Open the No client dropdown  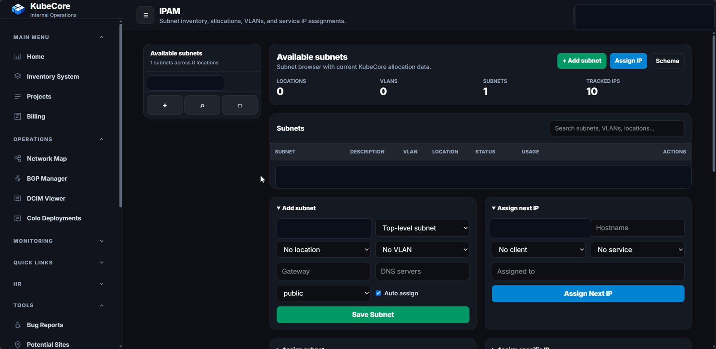(x=539, y=250)
